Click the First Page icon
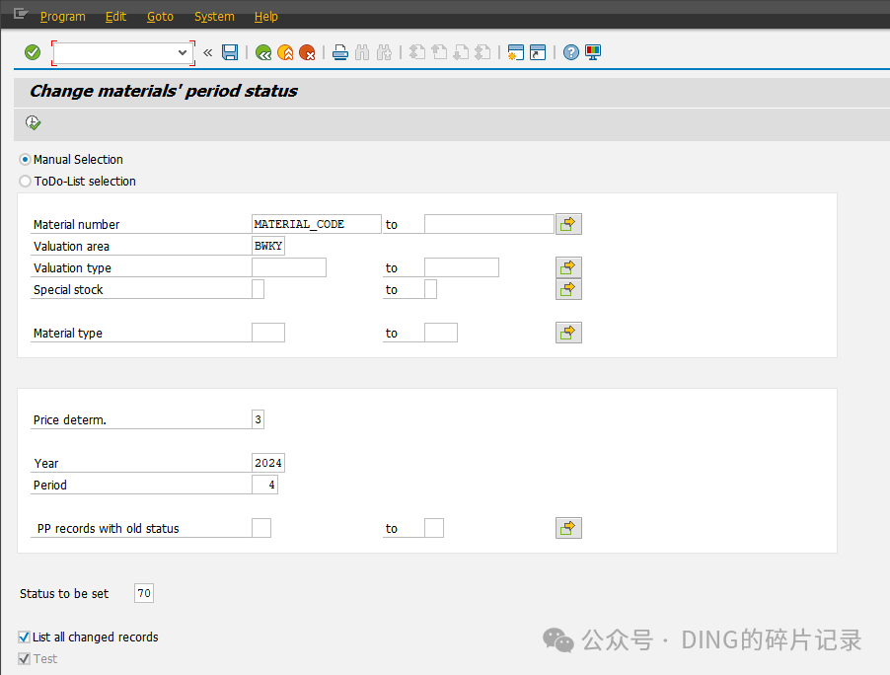The width and height of the screenshot is (890, 675). click(417, 53)
